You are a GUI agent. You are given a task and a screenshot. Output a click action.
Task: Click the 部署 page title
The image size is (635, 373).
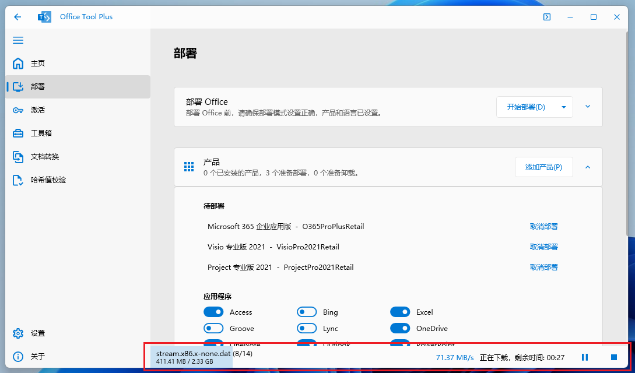[x=185, y=54]
